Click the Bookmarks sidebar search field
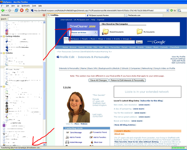The width and height of the screenshot is (187, 150). (27, 19)
